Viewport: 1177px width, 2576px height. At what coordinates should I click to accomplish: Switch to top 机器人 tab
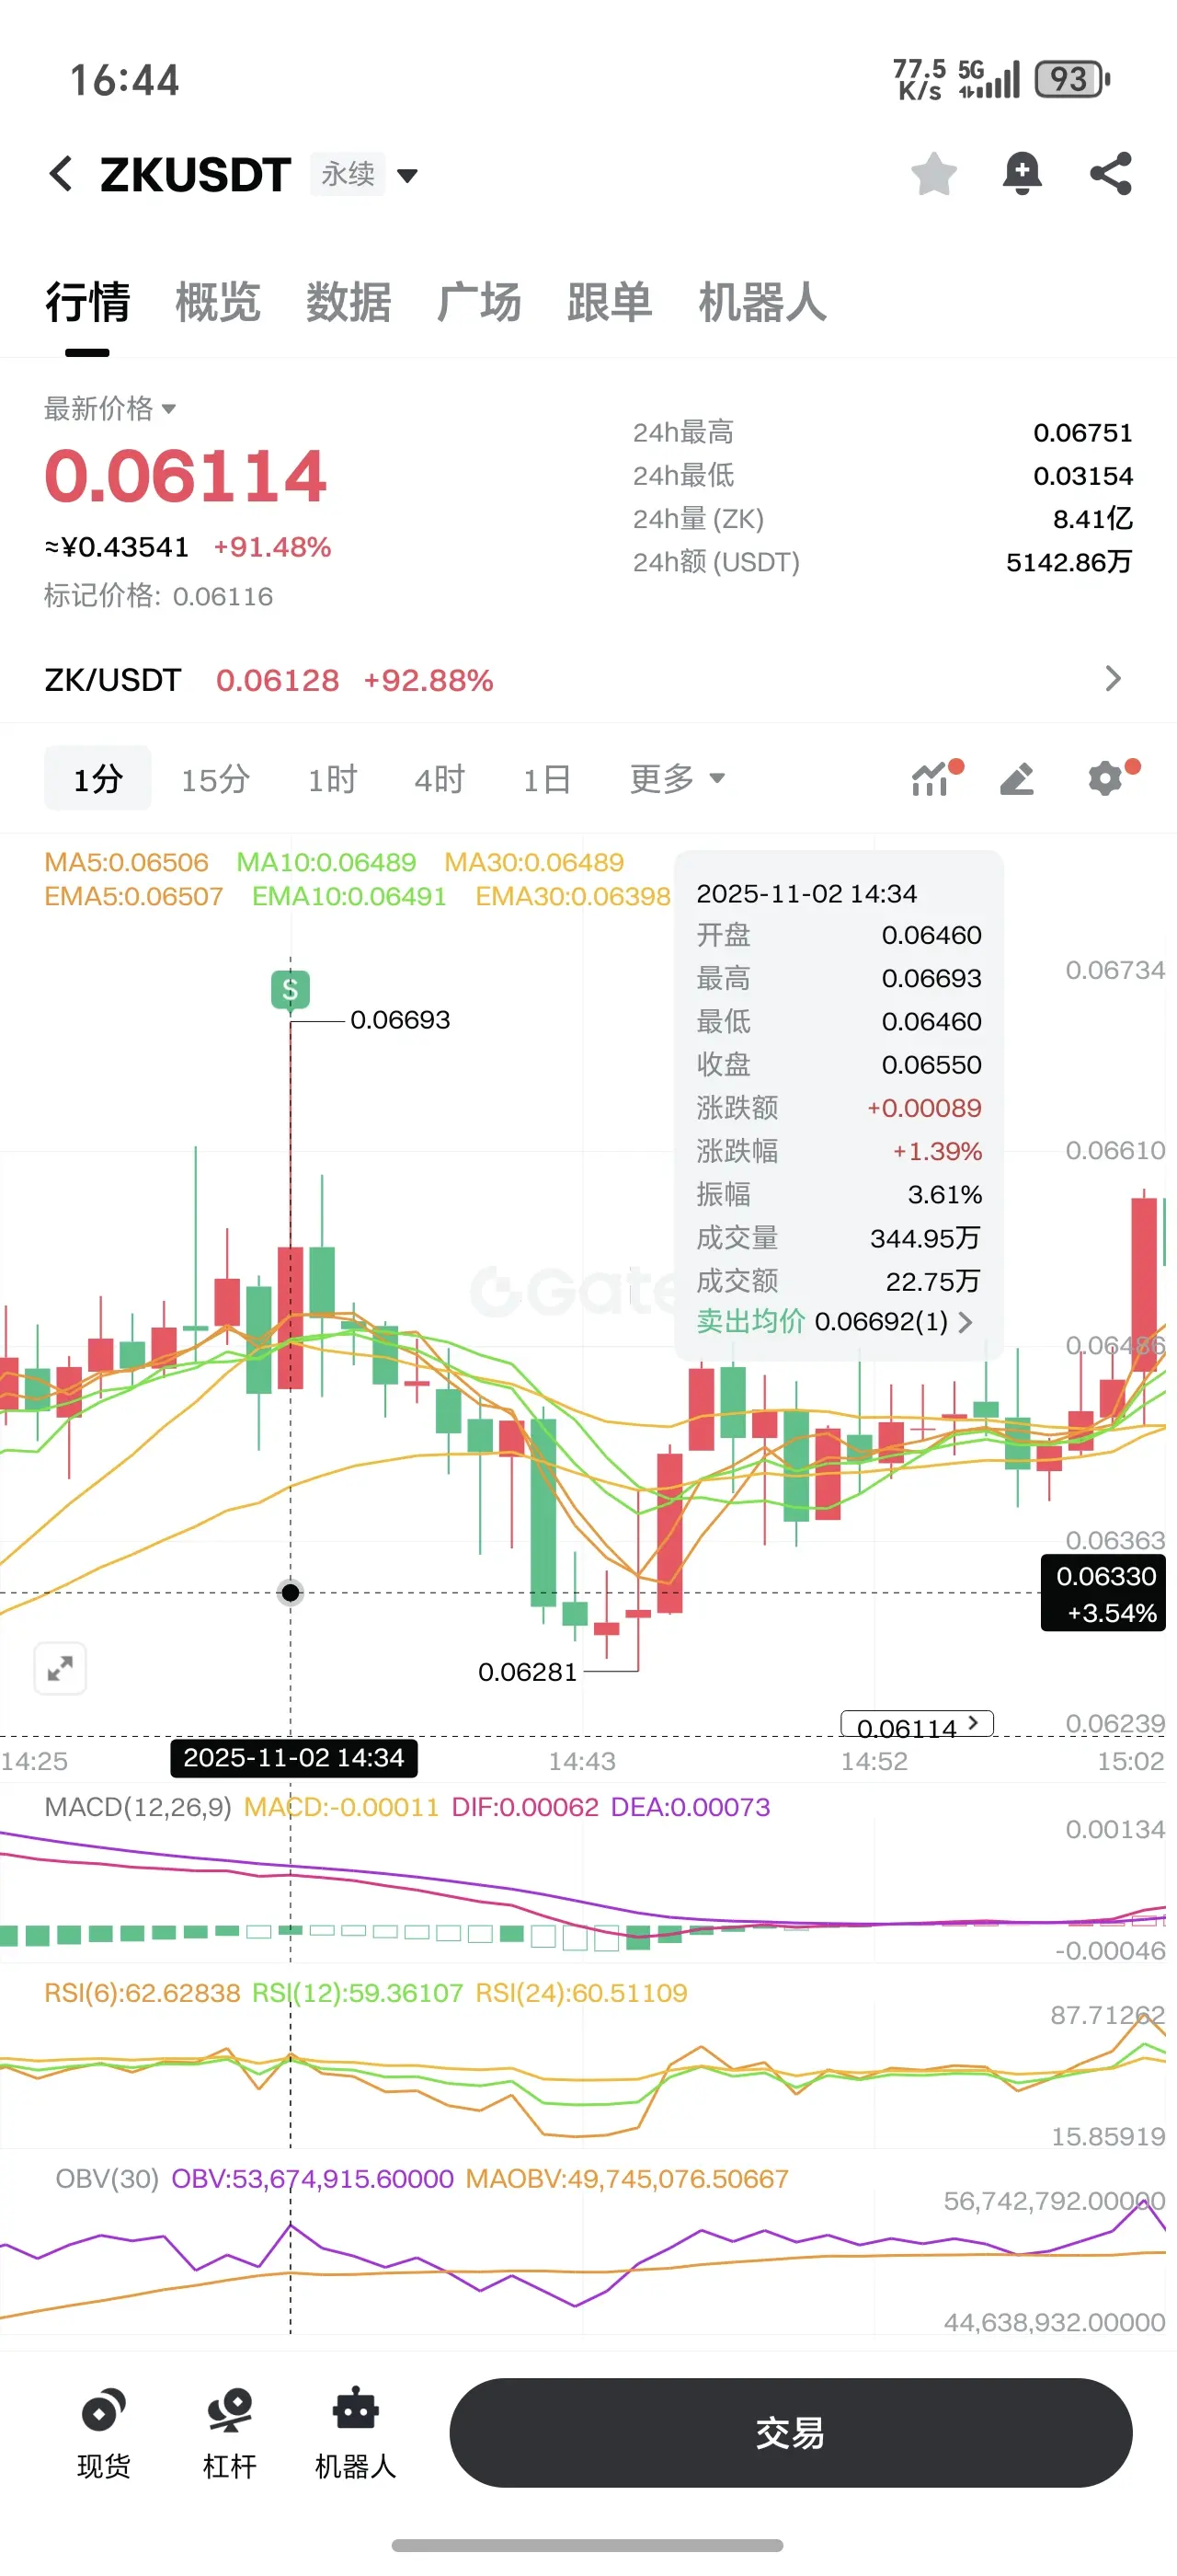tap(762, 302)
